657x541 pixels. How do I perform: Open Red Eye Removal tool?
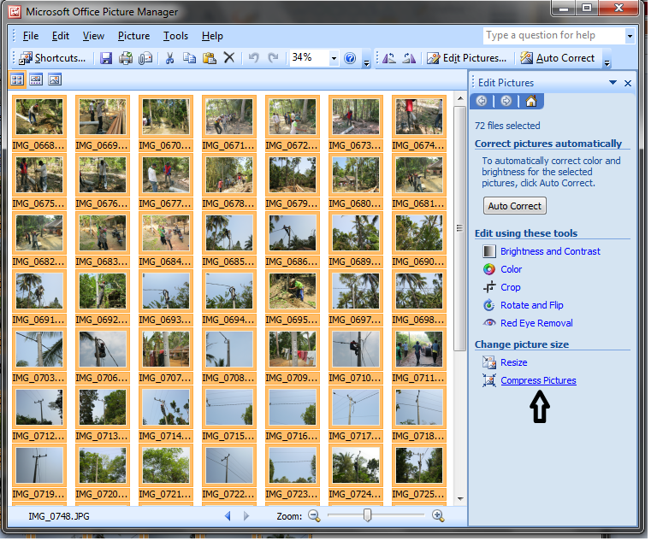coord(536,323)
